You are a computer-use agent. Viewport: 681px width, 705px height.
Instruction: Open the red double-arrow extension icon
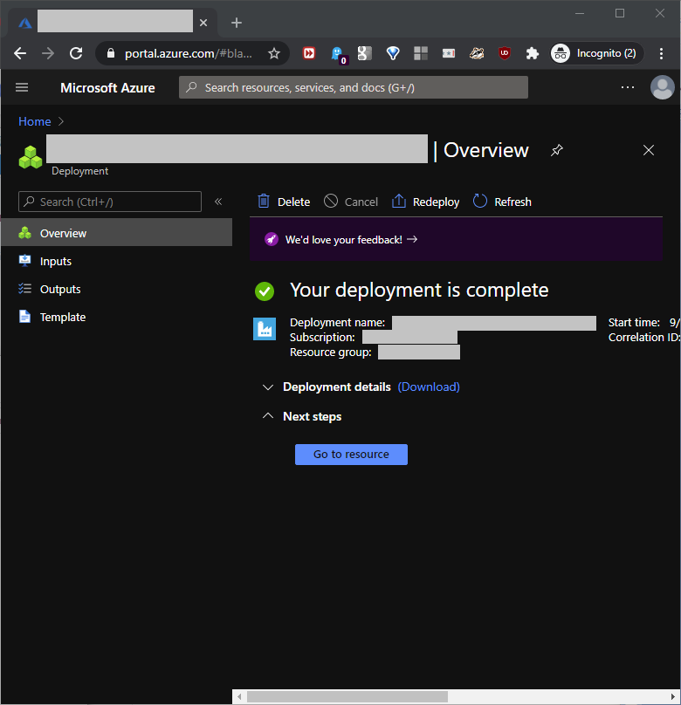tap(309, 53)
